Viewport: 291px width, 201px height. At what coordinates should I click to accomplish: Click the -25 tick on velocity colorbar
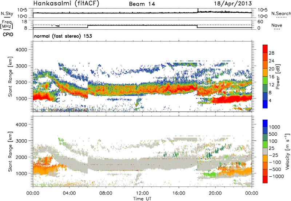coord(274,155)
